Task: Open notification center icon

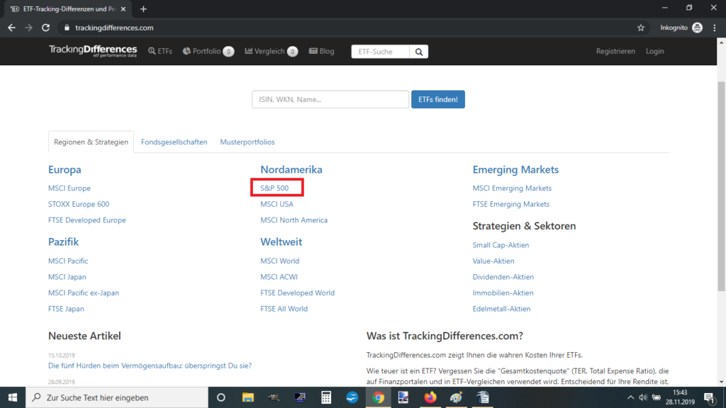Action: click(x=710, y=398)
